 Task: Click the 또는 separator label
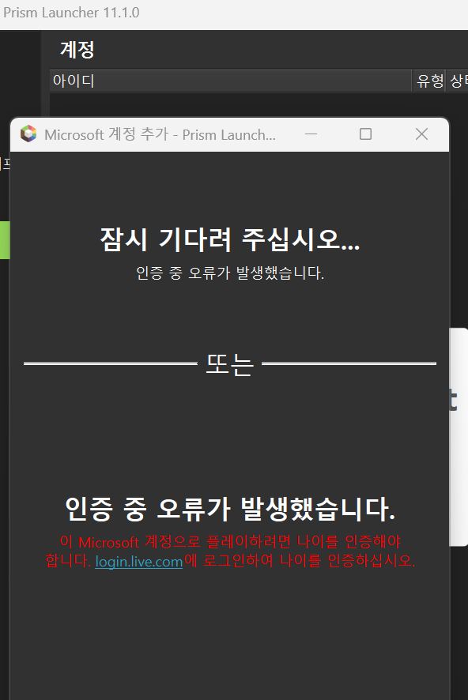click(229, 364)
